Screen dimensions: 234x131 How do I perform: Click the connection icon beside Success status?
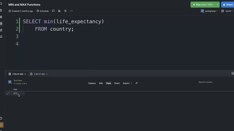click(x=10, y=82)
